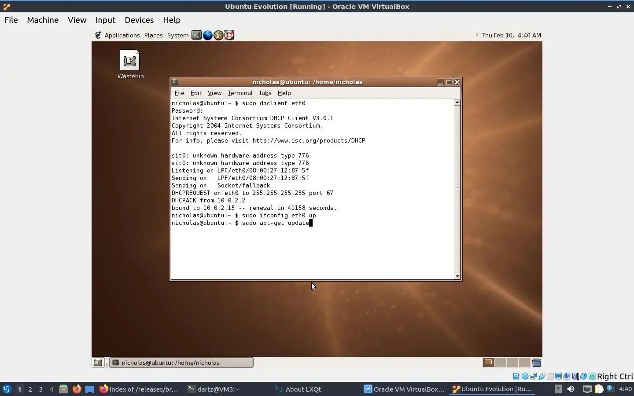Click the VirtualBox network adapters indicator
Screen dimensions: 634x396
coord(533,376)
